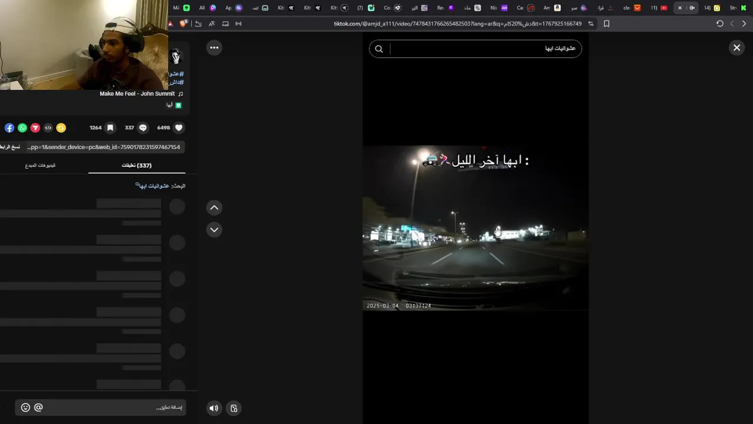Click the translate icon in browser toolbar

211,24
